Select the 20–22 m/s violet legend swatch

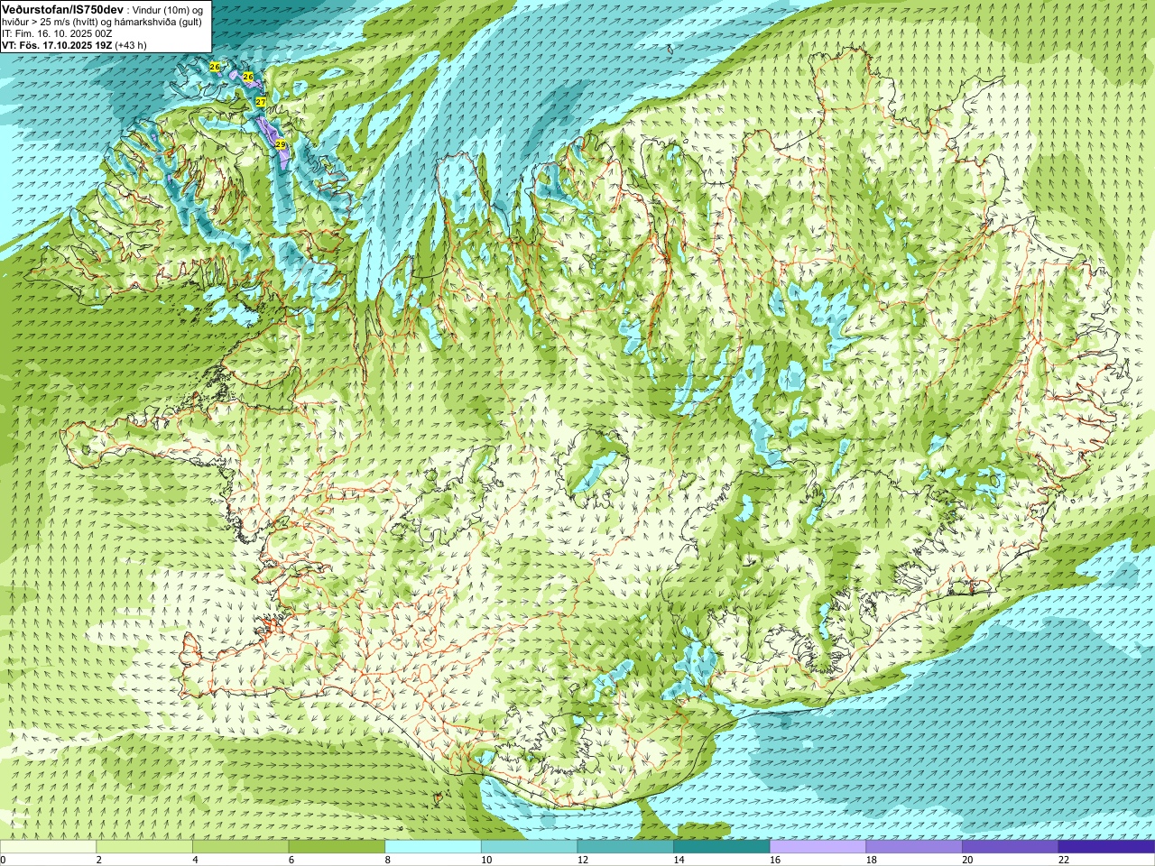pos(1011,847)
